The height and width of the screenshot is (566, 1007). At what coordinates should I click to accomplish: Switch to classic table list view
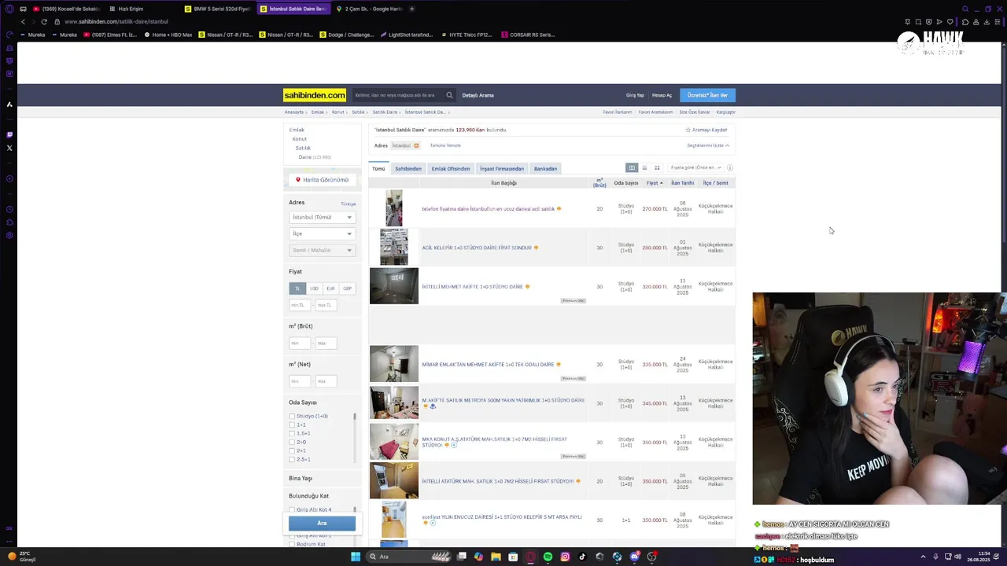tap(631, 167)
